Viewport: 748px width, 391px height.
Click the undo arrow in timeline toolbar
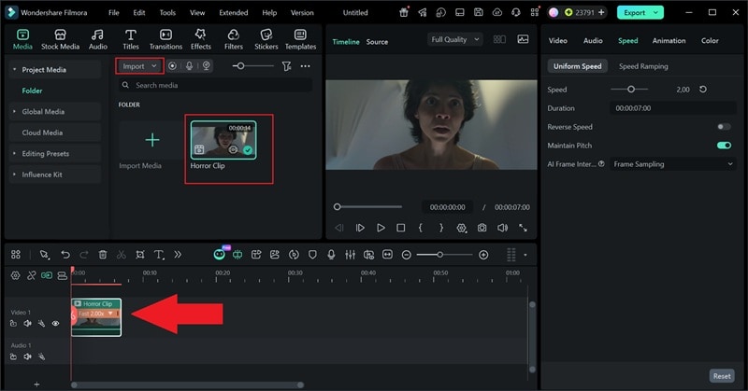pyautogui.click(x=65, y=255)
